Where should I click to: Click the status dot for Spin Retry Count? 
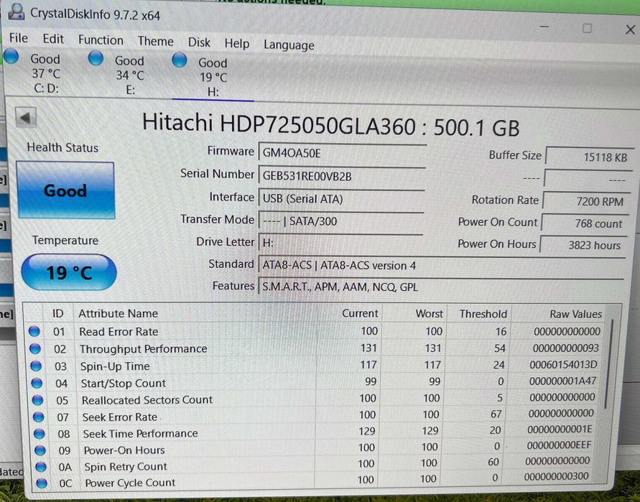41,467
